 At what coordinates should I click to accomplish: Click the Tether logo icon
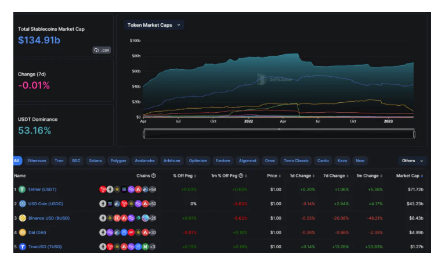point(22,190)
